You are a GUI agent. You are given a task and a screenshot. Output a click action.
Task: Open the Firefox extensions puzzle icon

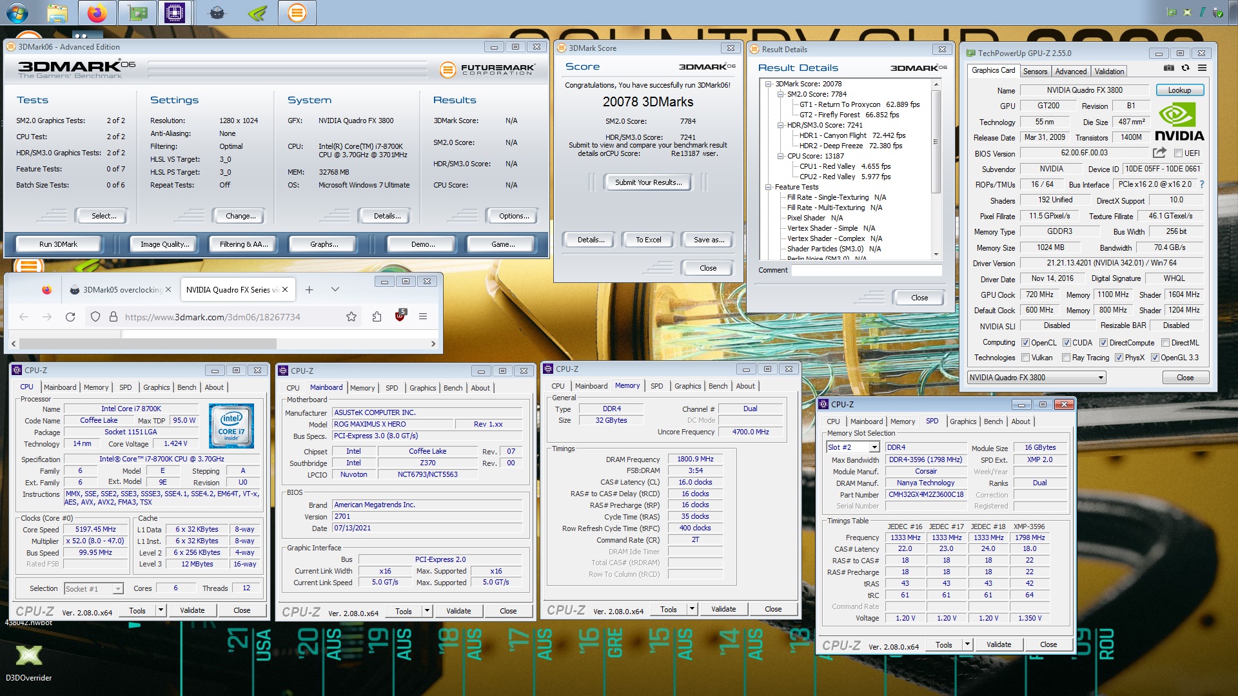click(377, 316)
